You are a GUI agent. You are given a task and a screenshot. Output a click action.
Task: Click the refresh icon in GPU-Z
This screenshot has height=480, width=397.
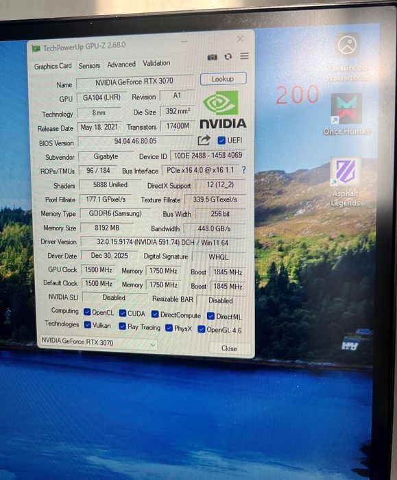228,57
